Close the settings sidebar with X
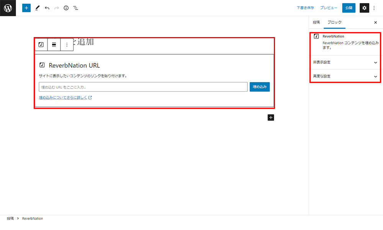The width and height of the screenshot is (383, 230). coord(375,23)
